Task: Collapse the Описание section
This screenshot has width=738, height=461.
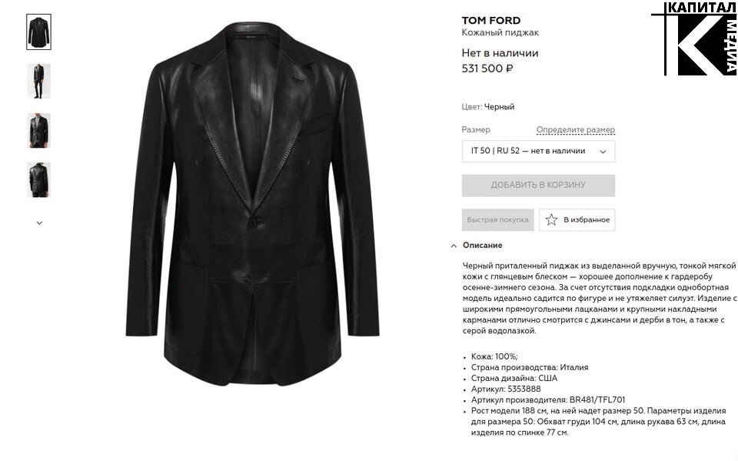Action: pos(482,245)
